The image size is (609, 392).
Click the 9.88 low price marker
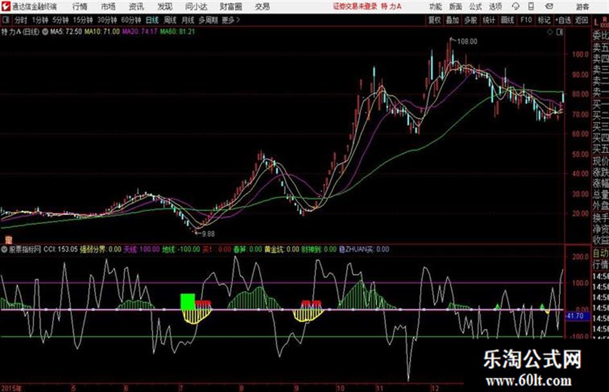coord(208,234)
